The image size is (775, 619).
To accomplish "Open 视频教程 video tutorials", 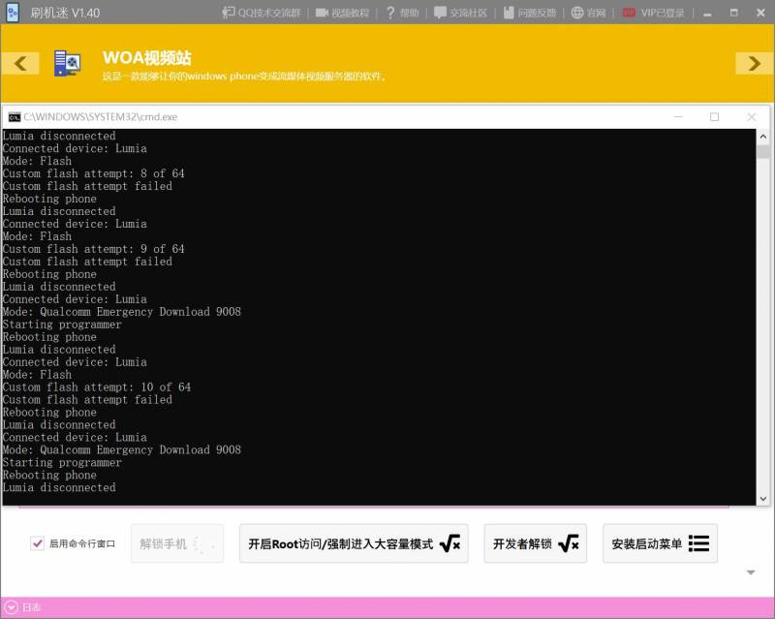I will click(x=342, y=13).
